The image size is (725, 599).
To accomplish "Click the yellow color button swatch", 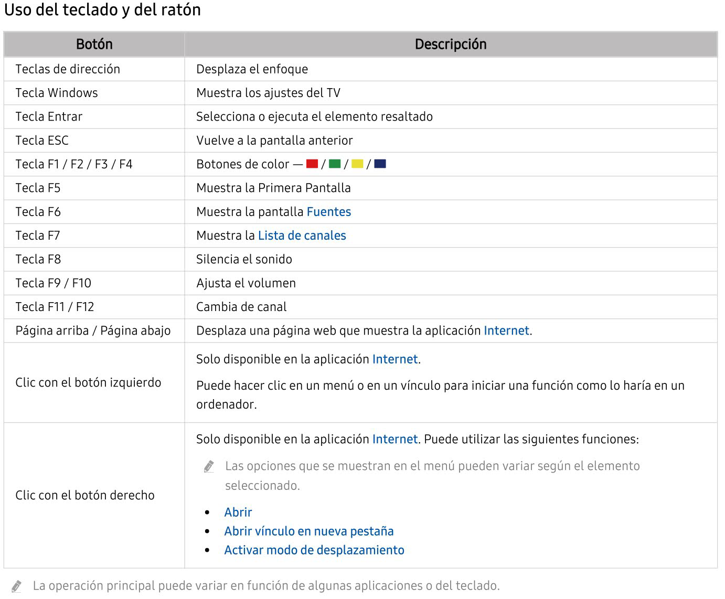I will tap(357, 164).
